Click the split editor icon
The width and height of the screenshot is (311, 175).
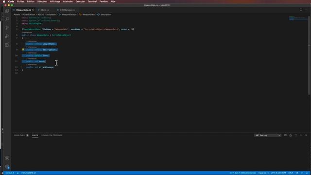click(301, 10)
